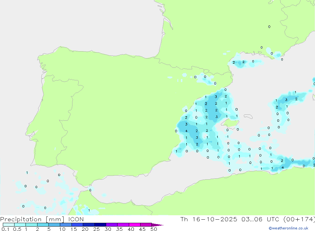
Task: Select the legend swatch between 5 and 10
Action: point(54,225)
